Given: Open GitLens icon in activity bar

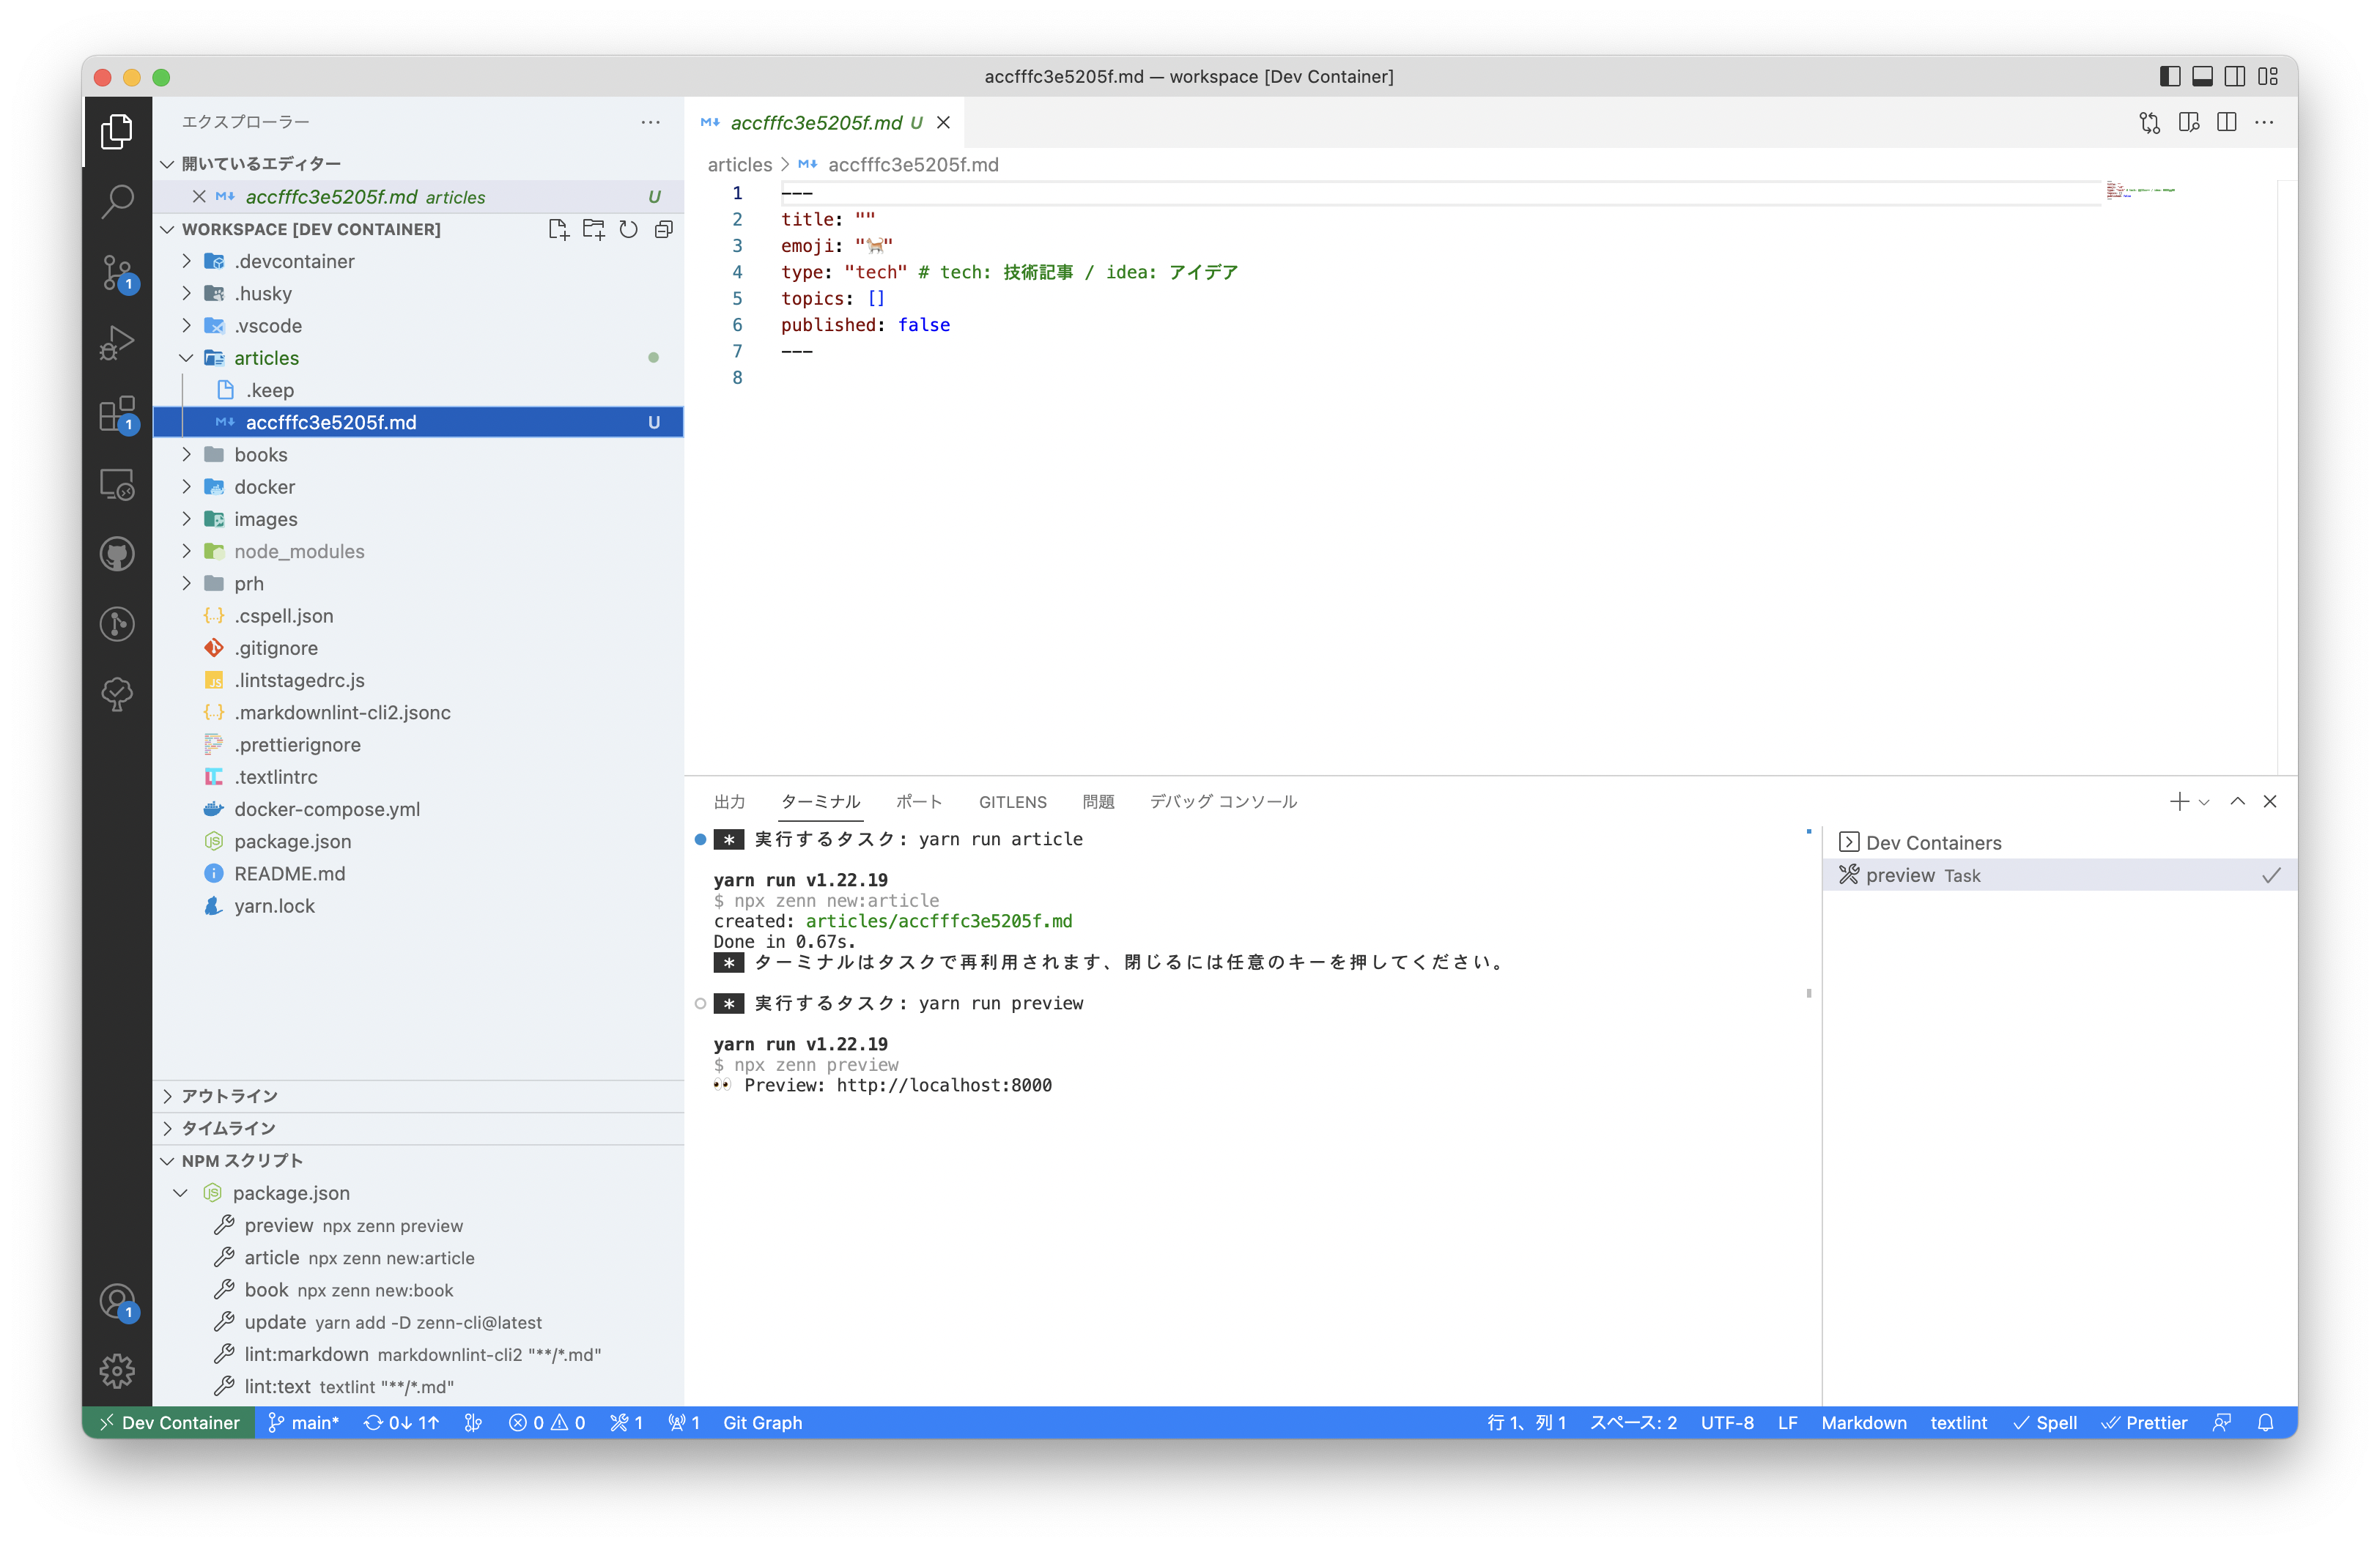Looking at the screenshot, I should click(x=117, y=623).
